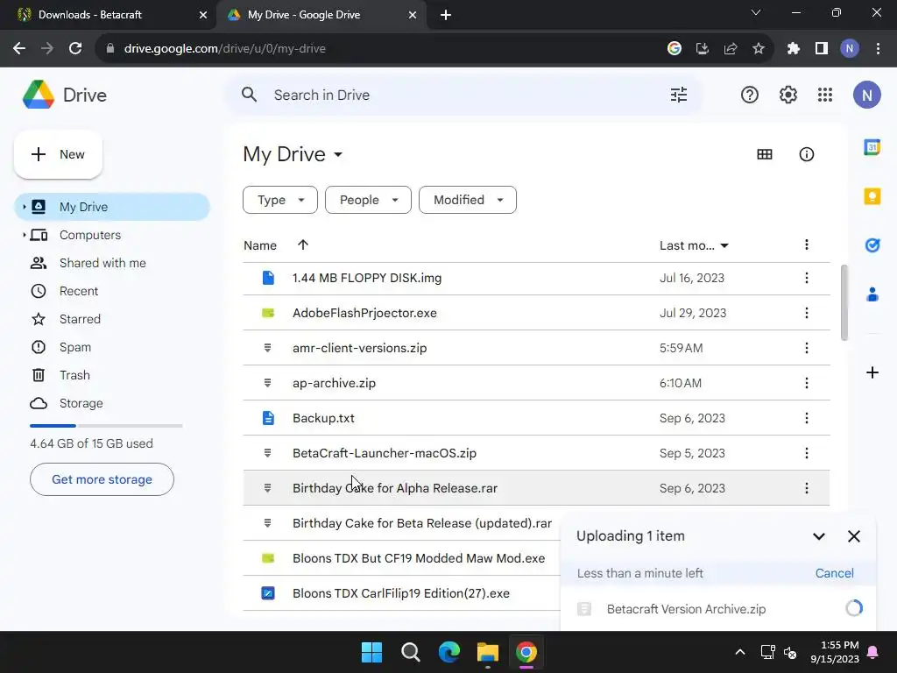Bookmark this tab with the star icon

click(x=758, y=49)
